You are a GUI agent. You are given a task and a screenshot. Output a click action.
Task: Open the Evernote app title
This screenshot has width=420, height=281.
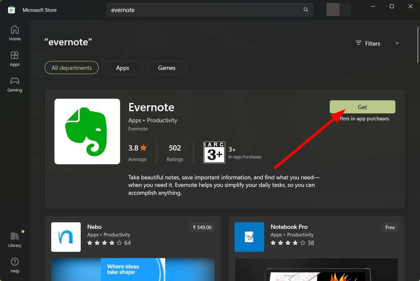(x=151, y=107)
